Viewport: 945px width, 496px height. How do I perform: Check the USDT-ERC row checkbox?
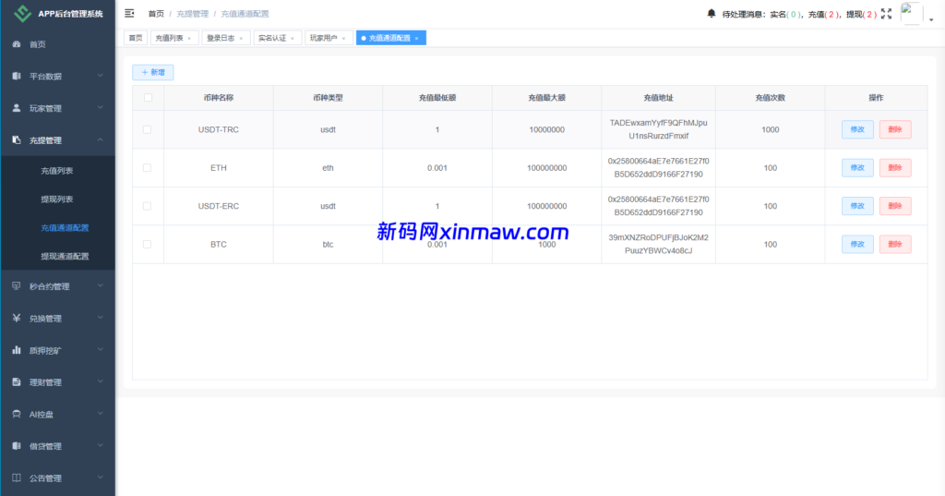[x=147, y=206]
